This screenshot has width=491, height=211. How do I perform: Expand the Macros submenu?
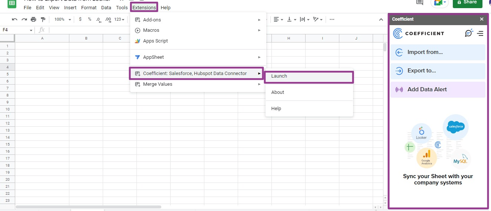point(198,30)
